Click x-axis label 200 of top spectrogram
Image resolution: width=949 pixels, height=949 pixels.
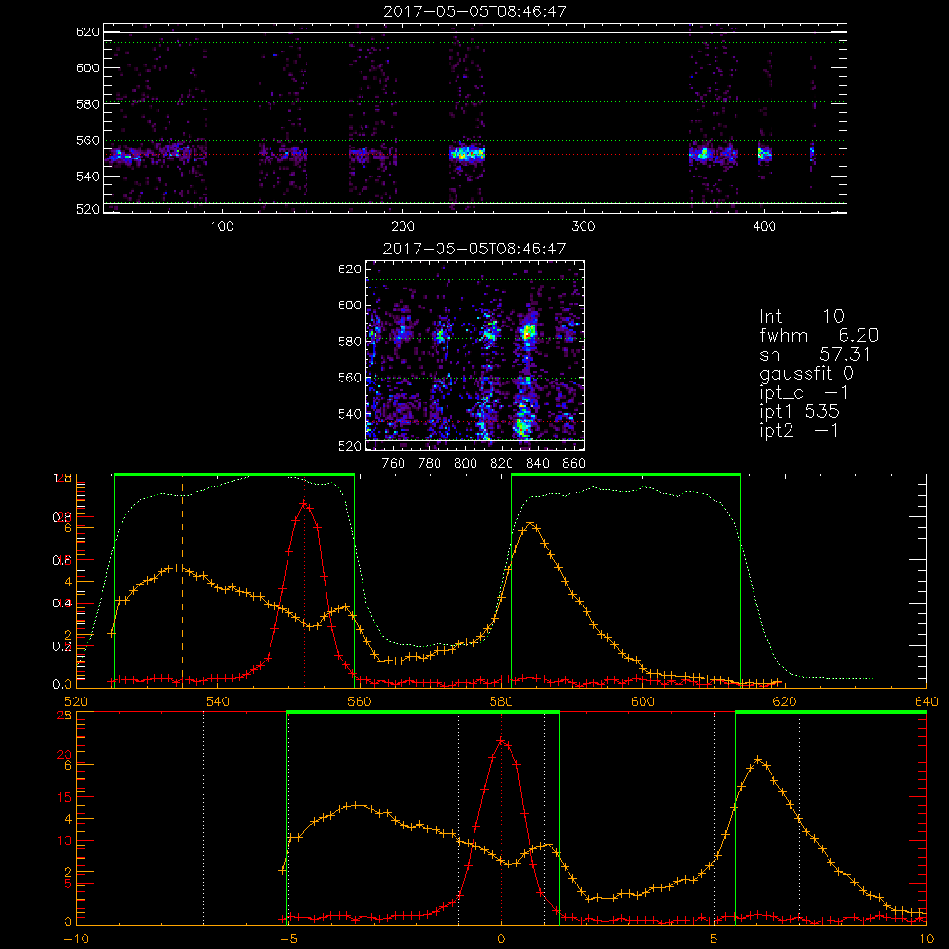point(402,227)
